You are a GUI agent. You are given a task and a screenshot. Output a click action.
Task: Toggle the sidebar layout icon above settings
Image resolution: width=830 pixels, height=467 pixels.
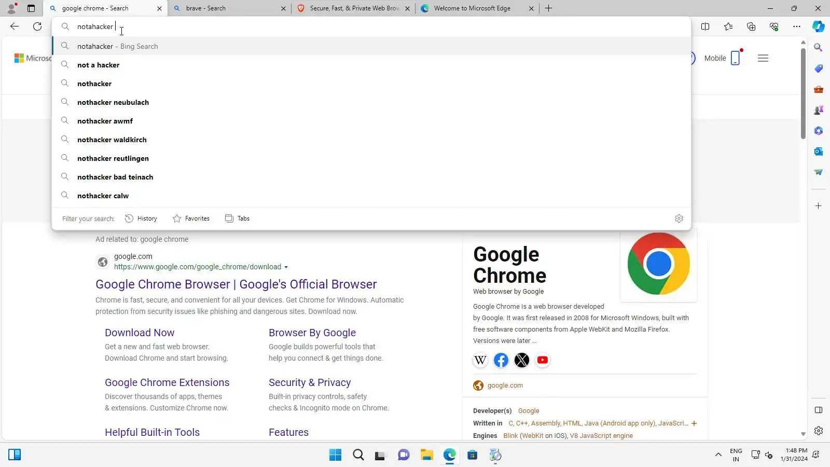(819, 410)
